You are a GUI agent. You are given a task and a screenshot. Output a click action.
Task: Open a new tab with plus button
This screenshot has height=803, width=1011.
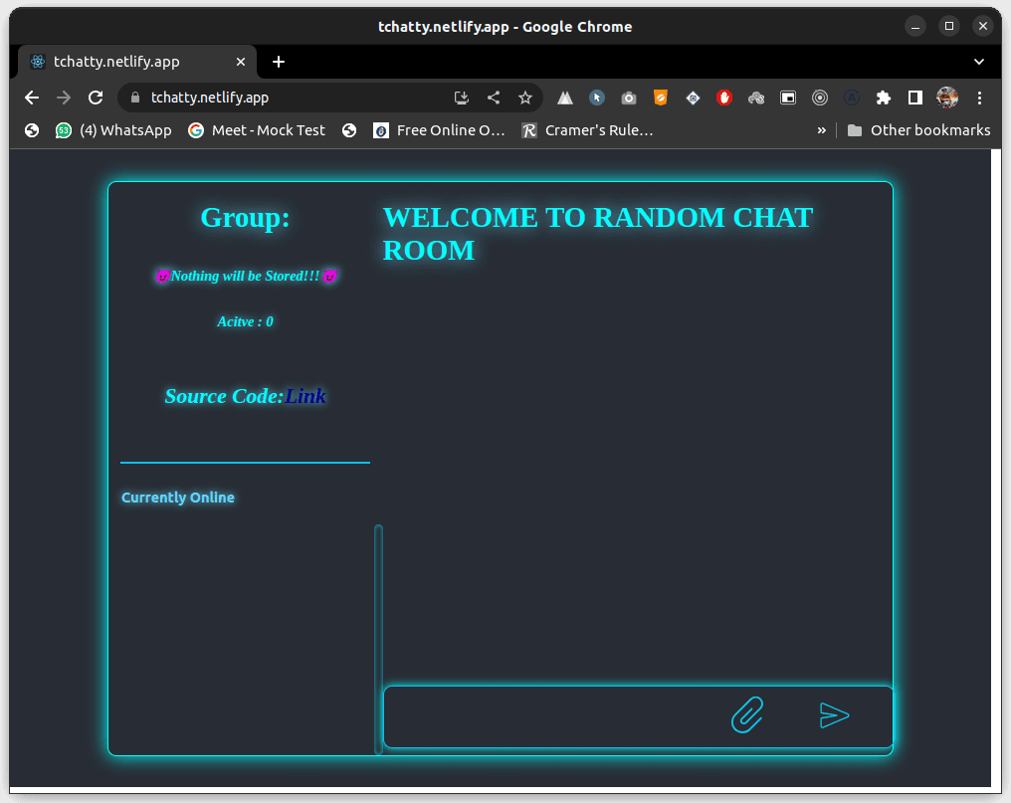279,62
